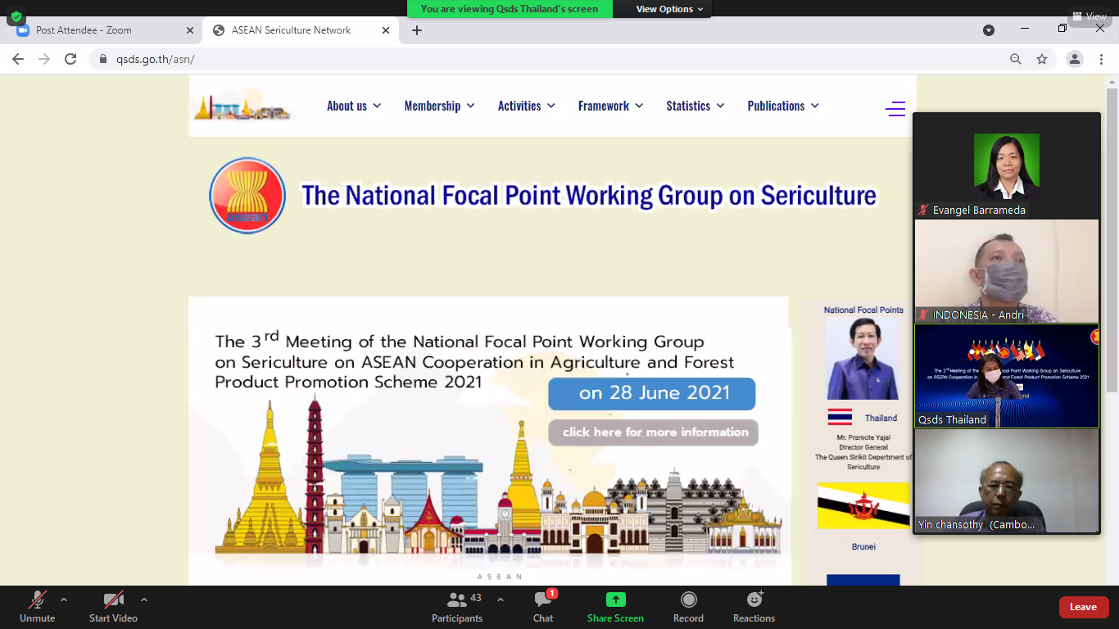Expand the Activities menu
The image size is (1119, 629).
tap(527, 106)
